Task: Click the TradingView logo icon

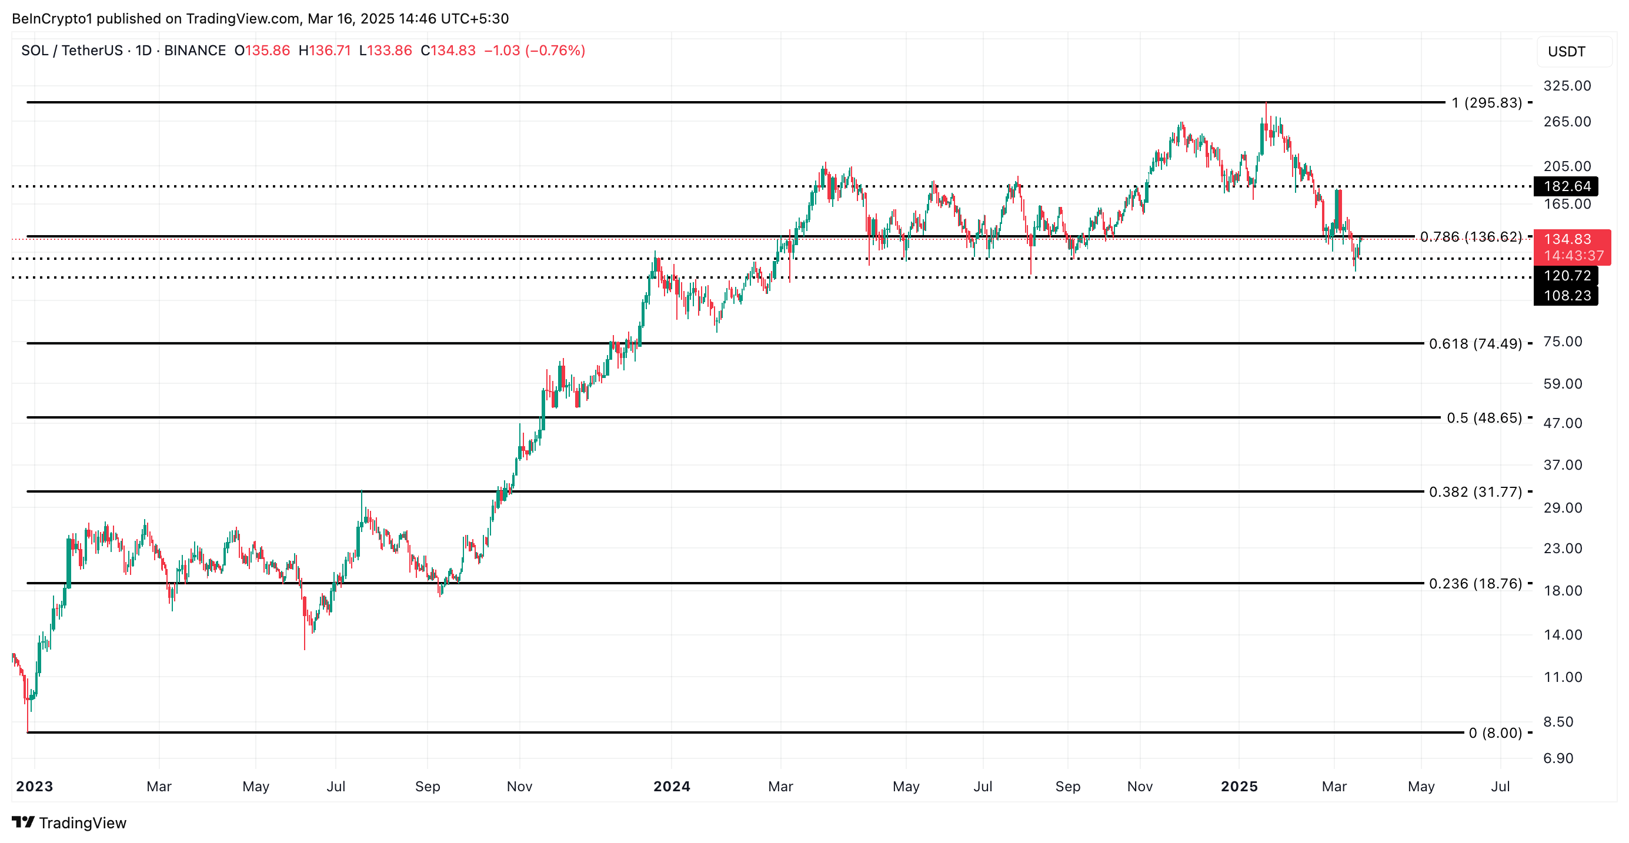Action: pos(23,821)
